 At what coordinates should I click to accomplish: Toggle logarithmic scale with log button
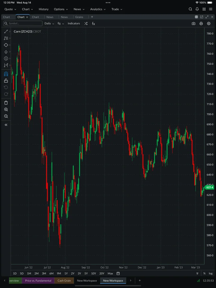[x=211, y=273]
